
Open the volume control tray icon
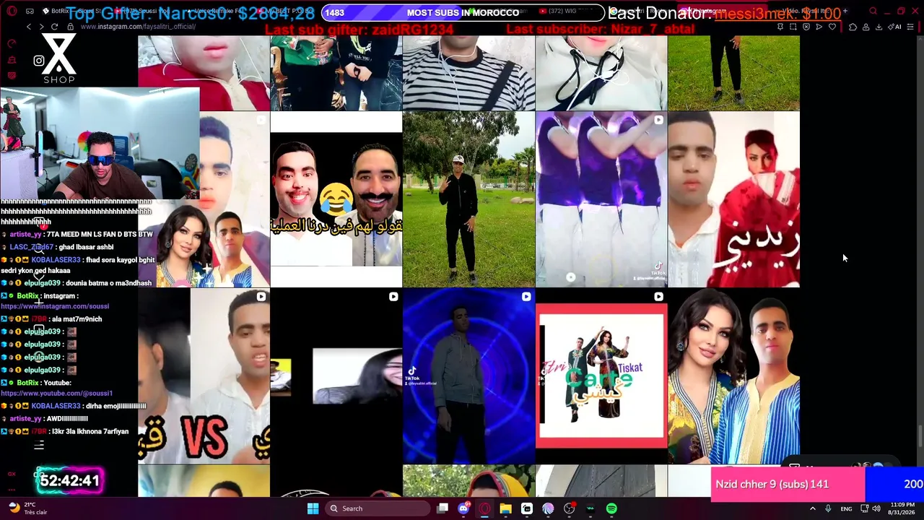(x=876, y=508)
